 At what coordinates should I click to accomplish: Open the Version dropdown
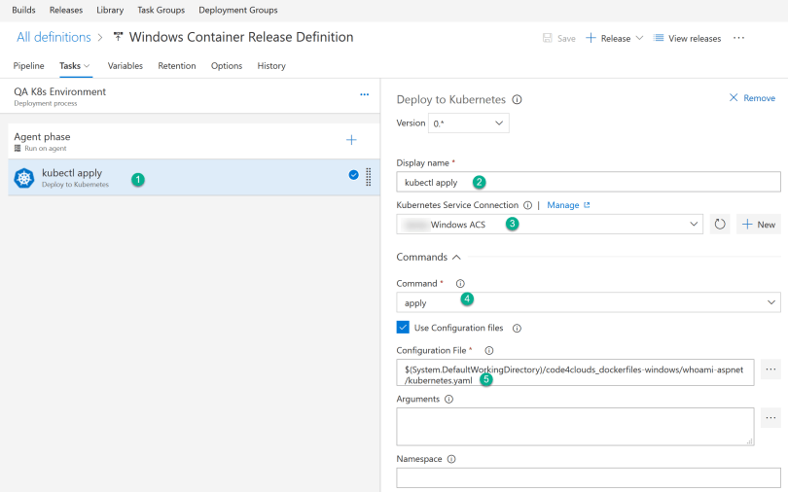coord(468,123)
